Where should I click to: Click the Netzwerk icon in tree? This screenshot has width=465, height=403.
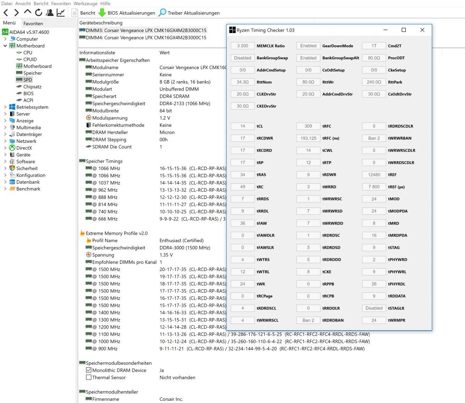pos(12,141)
